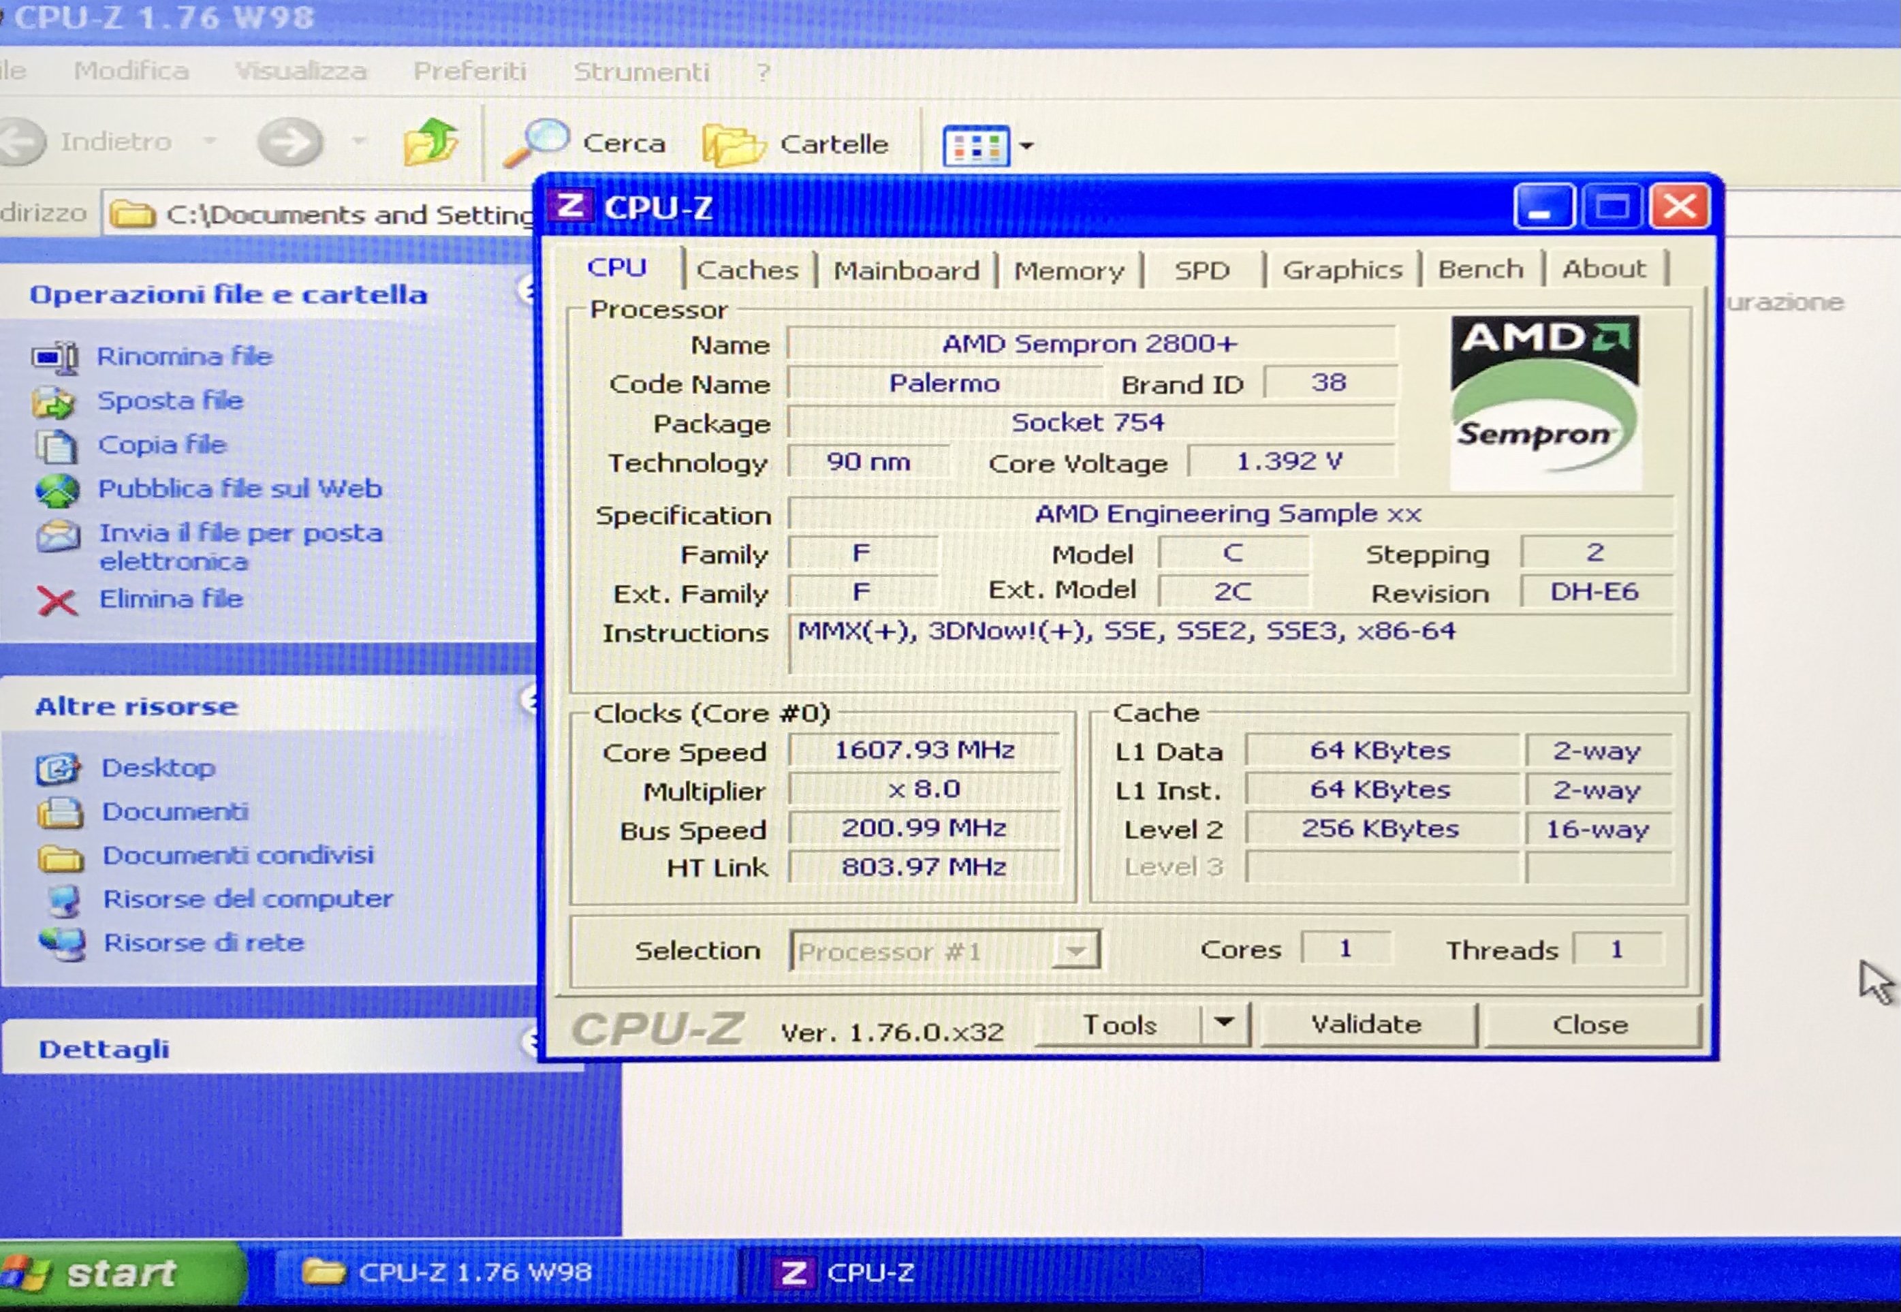Click the Elimina file red X icon
The height and width of the screenshot is (1312, 1901).
pos(57,600)
